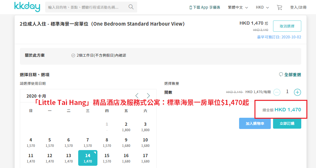Select October 7 on calendar
Image resolution: width=316 pixels, height=168 pixels.
point(88,142)
